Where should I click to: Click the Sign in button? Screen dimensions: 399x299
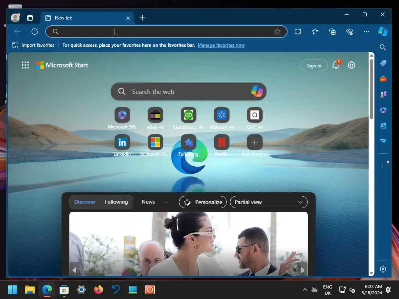coord(314,65)
